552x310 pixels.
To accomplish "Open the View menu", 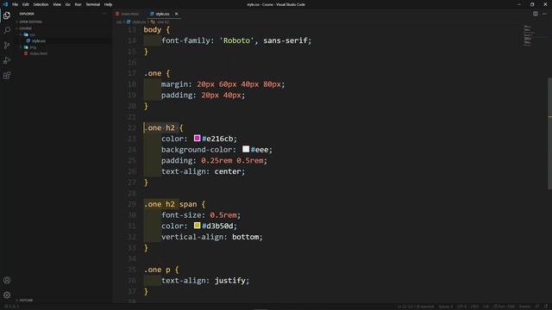I will point(57,4).
